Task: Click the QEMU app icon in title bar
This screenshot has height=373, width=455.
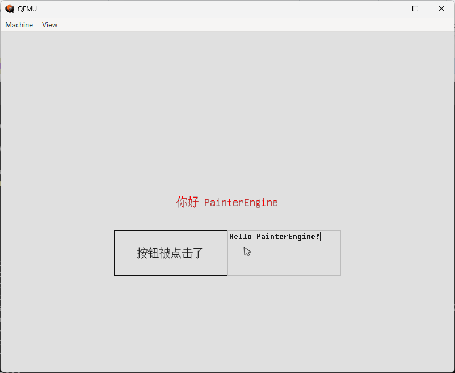Action: tap(10, 9)
